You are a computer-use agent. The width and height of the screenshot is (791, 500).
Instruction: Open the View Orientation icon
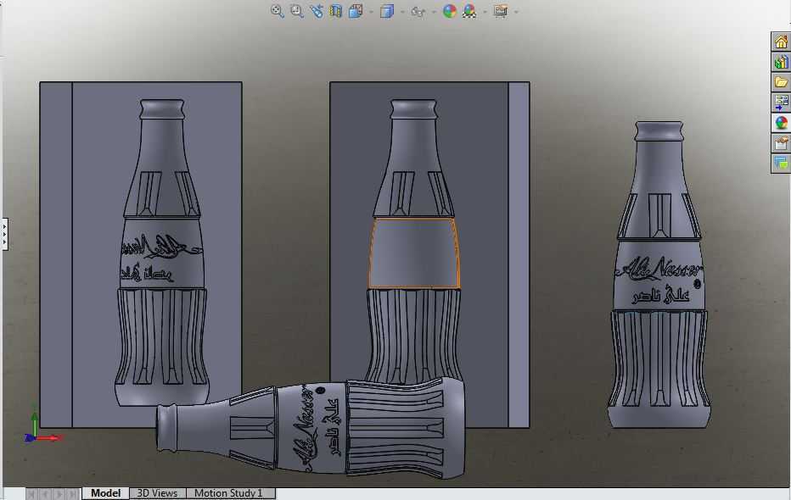point(356,10)
